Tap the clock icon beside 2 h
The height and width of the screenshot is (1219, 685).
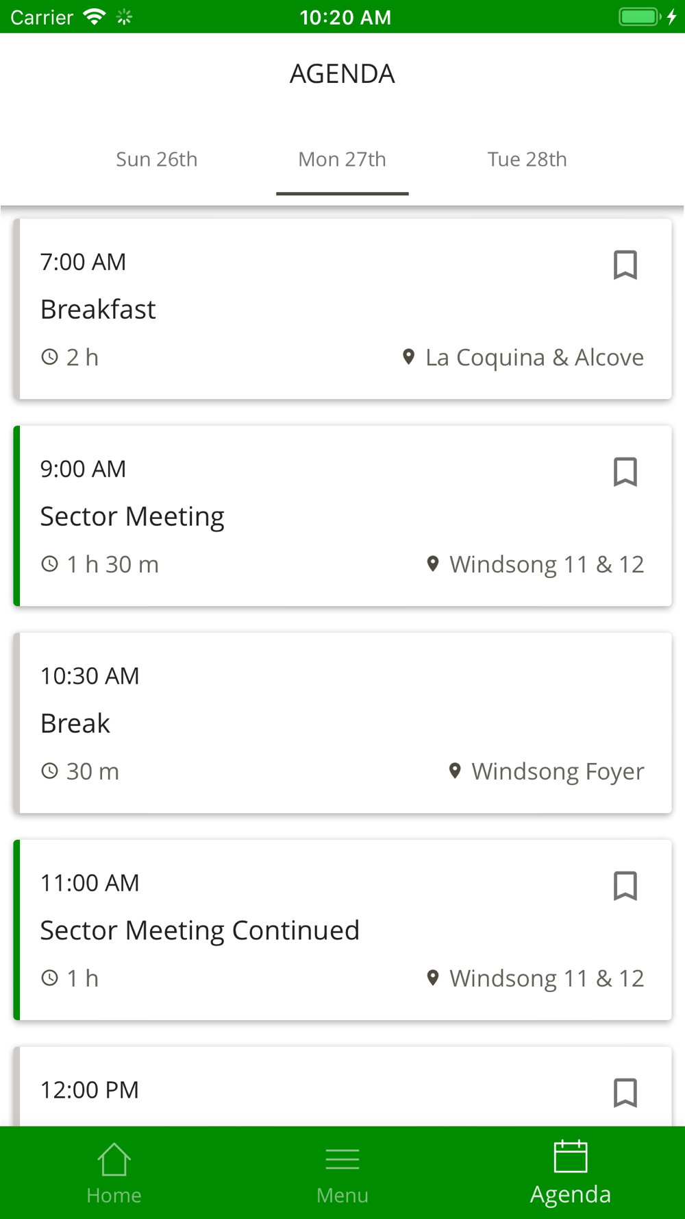pos(49,357)
